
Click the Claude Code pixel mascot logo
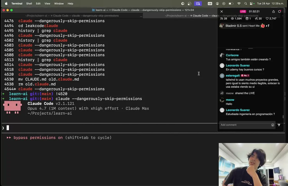[12, 107]
